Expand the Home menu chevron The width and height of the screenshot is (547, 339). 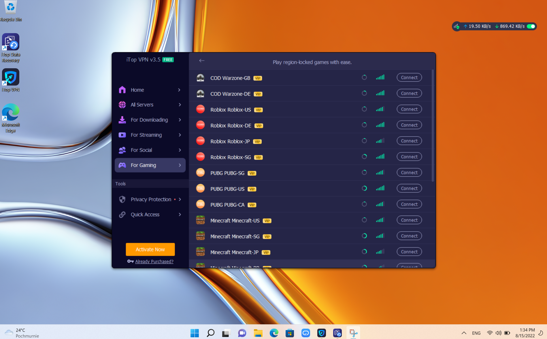[x=179, y=90]
